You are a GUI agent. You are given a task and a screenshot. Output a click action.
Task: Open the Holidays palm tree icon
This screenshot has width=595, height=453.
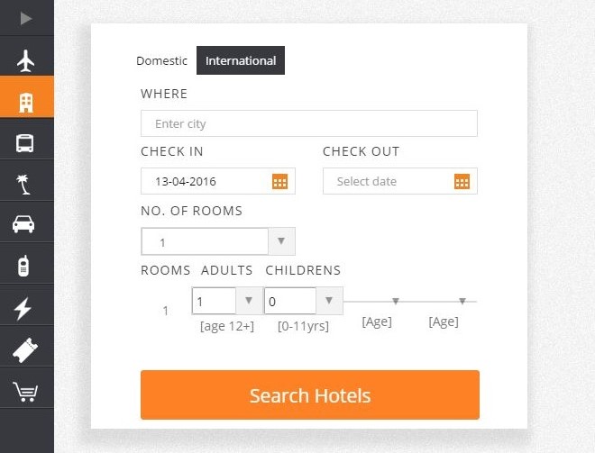(23, 185)
